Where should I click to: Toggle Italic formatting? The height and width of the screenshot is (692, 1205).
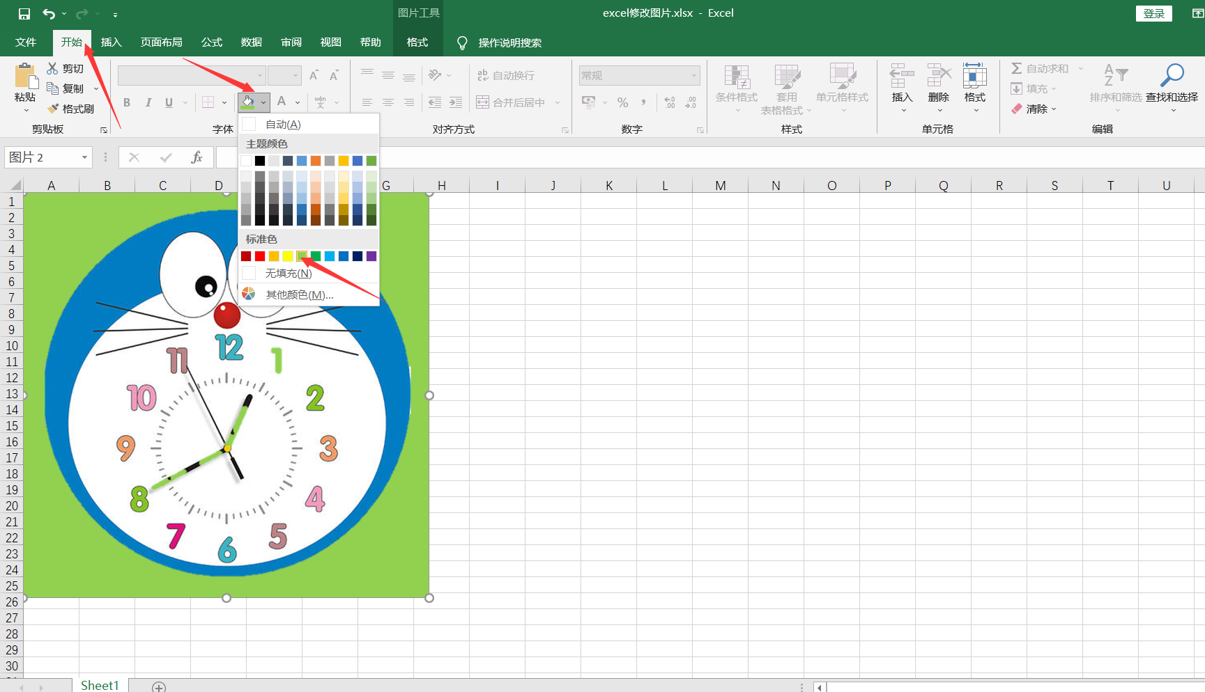point(148,102)
